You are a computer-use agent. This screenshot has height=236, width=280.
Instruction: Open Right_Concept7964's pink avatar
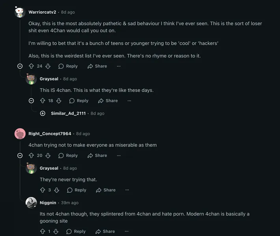[x=20, y=134]
